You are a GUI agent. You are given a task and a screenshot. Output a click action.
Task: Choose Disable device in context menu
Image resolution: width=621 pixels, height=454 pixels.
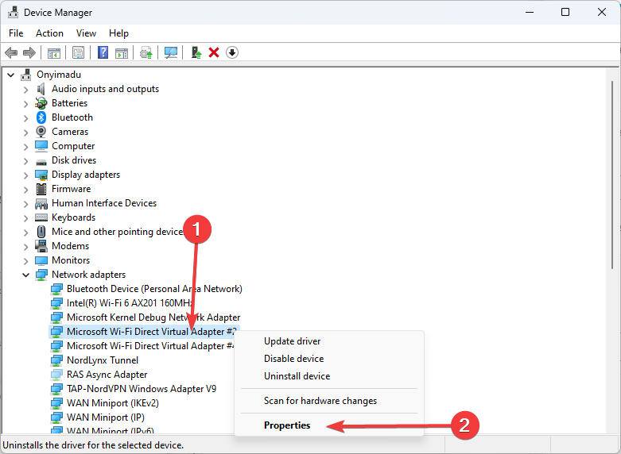[x=294, y=358]
